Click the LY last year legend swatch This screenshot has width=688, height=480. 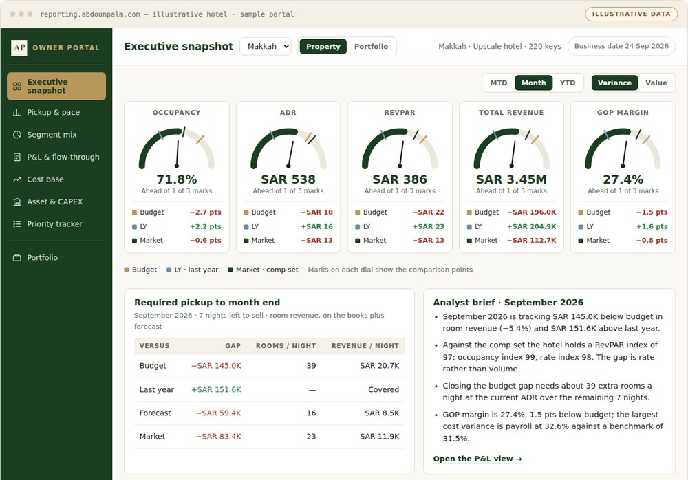pos(169,270)
